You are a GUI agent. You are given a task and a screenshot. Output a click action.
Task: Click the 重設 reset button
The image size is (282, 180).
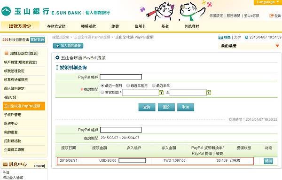click(x=166, y=107)
